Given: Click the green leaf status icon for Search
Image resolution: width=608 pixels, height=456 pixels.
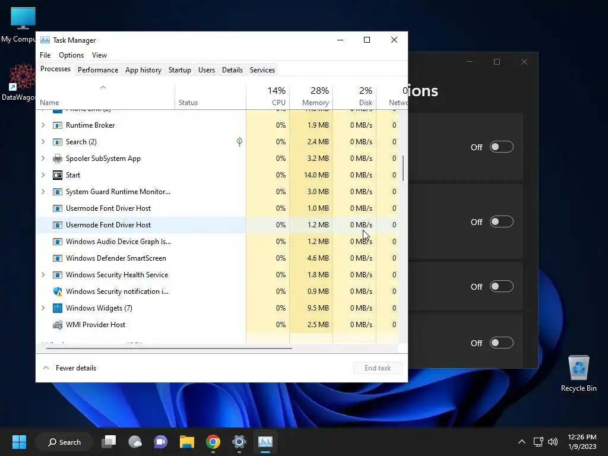Looking at the screenshot, I should tap(240, 142).
